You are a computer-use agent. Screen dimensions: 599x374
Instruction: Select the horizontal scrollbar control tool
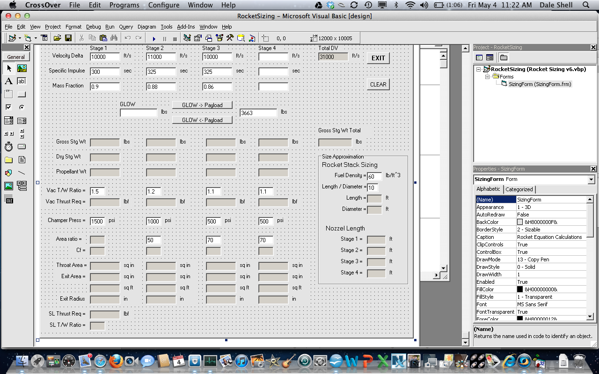[x=9, y=134]
